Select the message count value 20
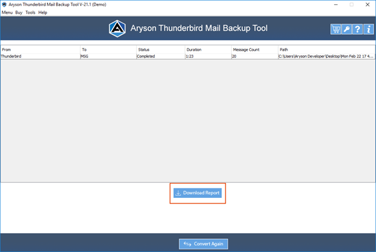This screenshot has width=376, height=252. coord(255,57)
